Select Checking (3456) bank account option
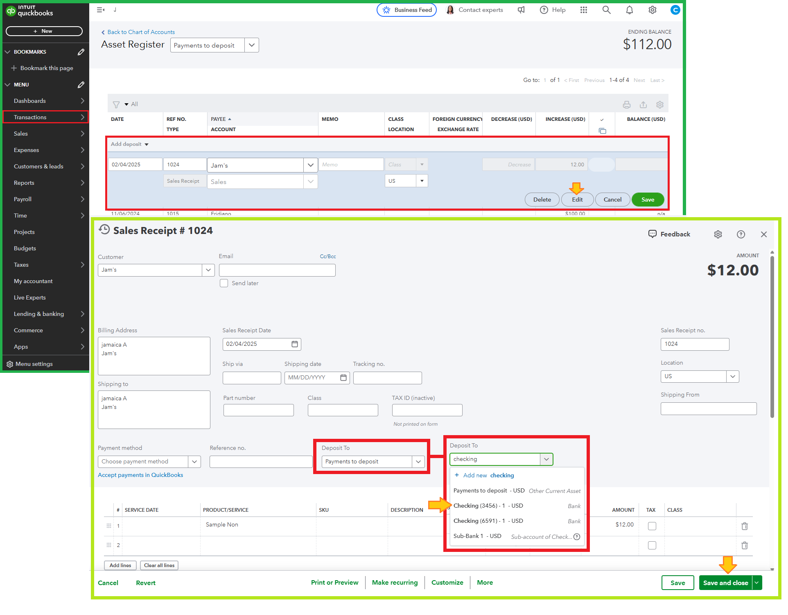788x615 pixels. coord(517,506)
